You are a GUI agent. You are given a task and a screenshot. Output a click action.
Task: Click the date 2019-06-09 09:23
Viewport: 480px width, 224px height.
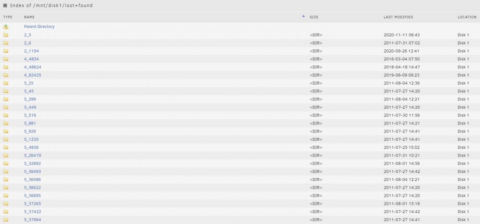point(402,75)
